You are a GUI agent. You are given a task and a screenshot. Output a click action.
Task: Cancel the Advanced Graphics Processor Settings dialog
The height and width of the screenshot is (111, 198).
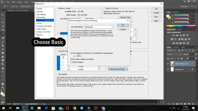coord(123,29)
